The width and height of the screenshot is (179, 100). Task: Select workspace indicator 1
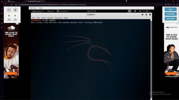point(129,11)
